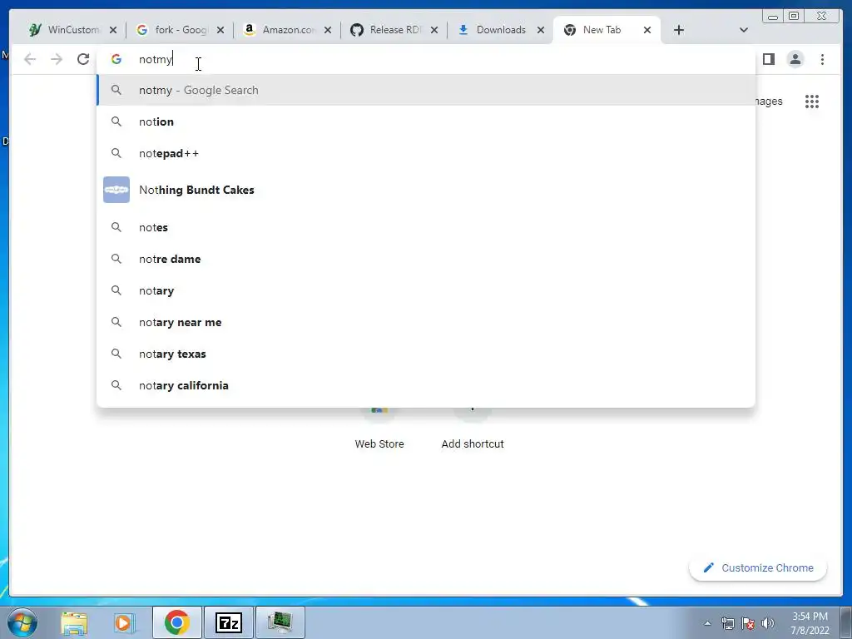Pick the 'Nothing Bundt Cakes' suggestion
Image resolution: width=852 pixels, height=639 pixels.
coord(427,190)
